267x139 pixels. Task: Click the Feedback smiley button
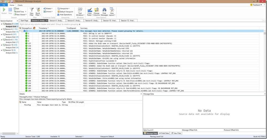click(x=256, y=5)
